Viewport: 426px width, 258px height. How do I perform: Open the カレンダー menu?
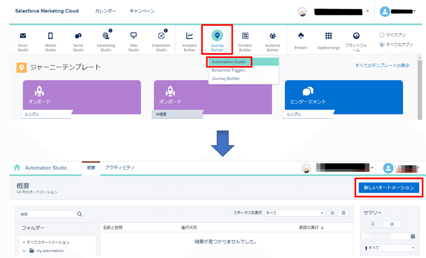coord(105,11)
